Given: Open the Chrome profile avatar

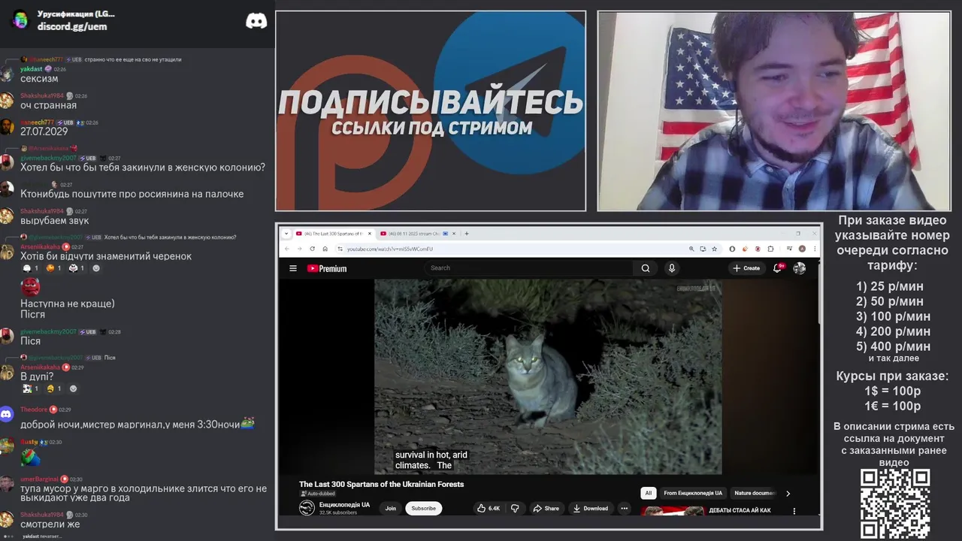Looking at the screenshot, I should point(802,249).
